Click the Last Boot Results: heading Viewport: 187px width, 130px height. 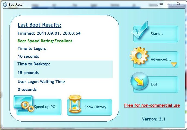tap(39, 25)
